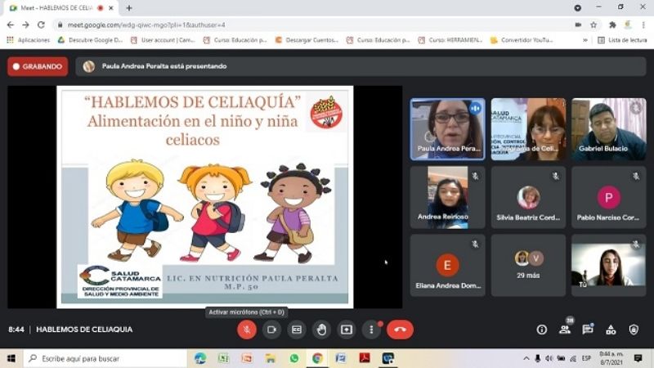Go forward in Chrome
Viewport: 654px width, 368px height.
coord(26,25)
